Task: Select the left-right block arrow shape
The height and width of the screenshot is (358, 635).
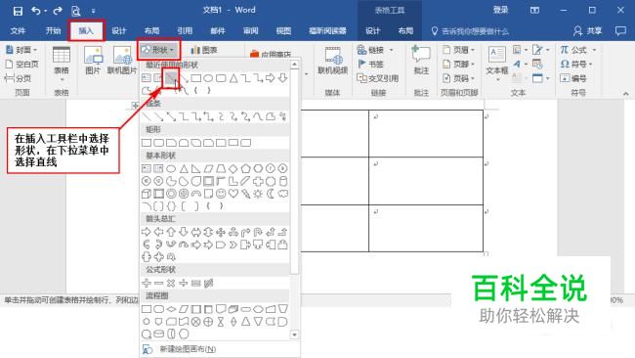Action: (196, 232)
